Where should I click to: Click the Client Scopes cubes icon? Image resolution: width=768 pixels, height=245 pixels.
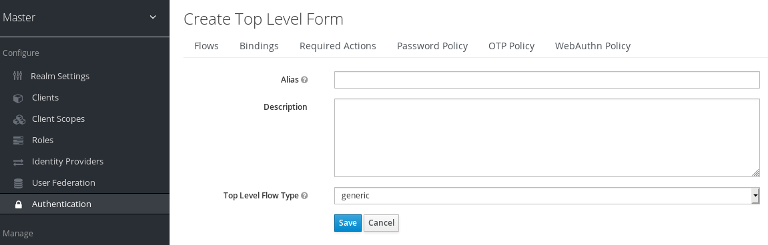click(x=19, y=119)
